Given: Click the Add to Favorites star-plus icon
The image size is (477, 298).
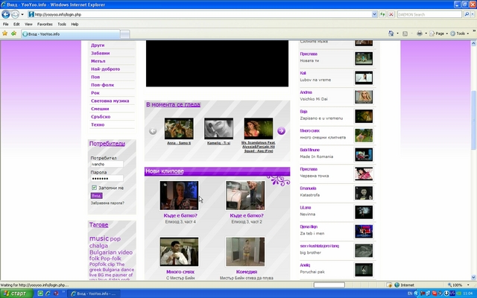Looking at the screenshot, I should coord(13,34).
